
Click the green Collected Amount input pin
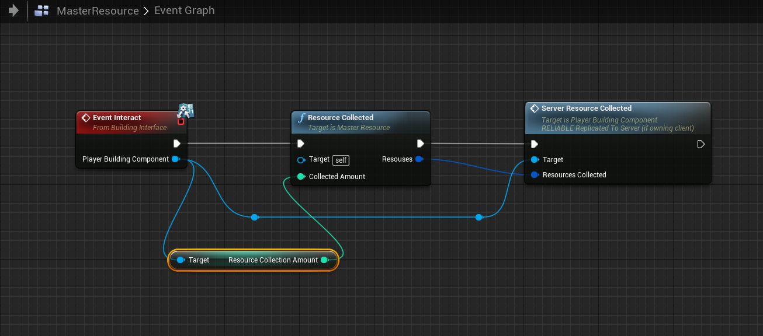point(301,177)
